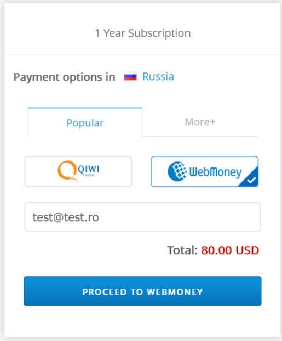Click the 1 Year Subscription heading
The height and width of the screenshot is (341, 282).
(x=143, y=33)
